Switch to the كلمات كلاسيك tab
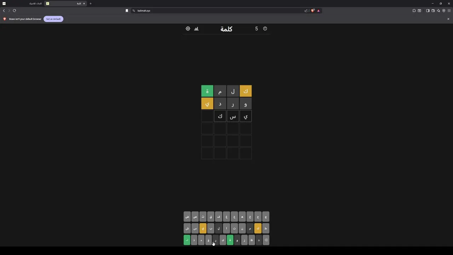453x255 pixels. tap(23, 4)
